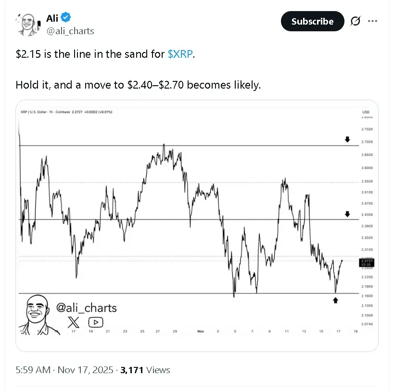Screen dimensions: 394x390
Task: Open the more options ellipsis menu
Action: pyautogui.click(x=373, y=21)
